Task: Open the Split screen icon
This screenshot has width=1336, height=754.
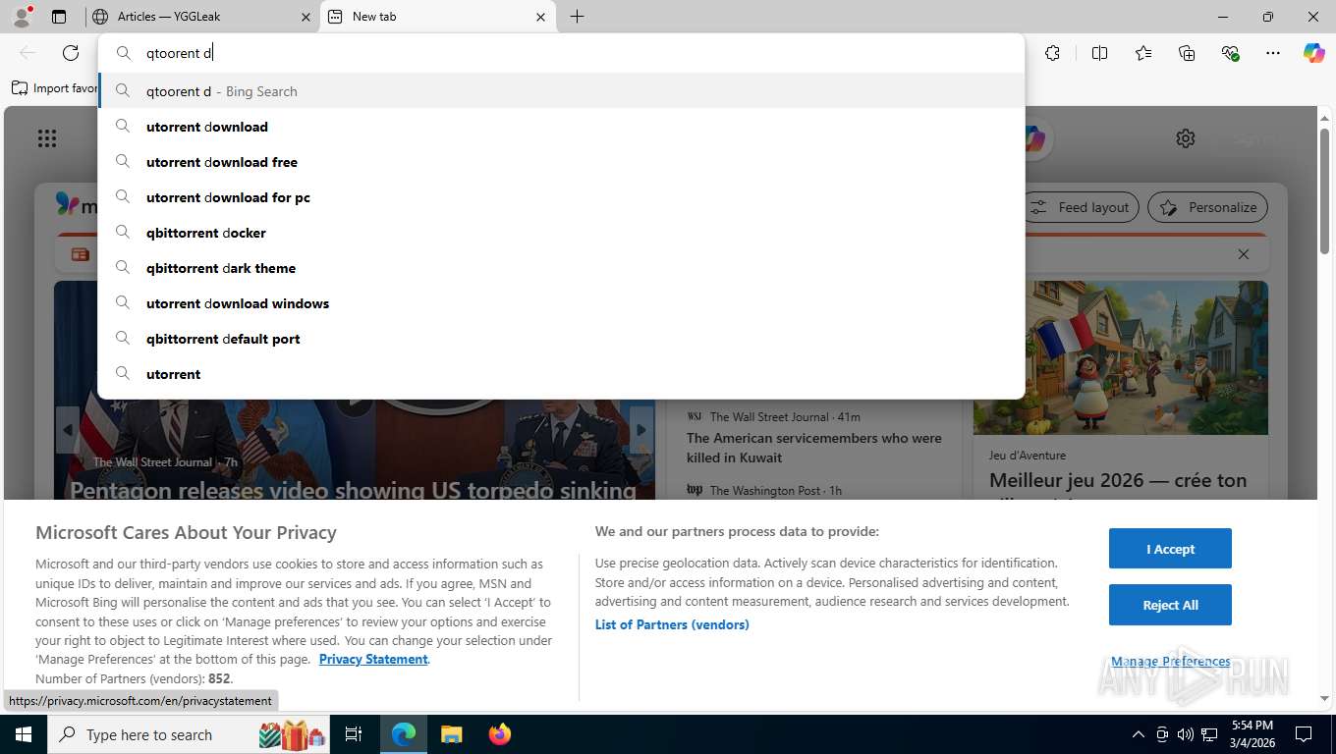Action: click(1100, 53)
